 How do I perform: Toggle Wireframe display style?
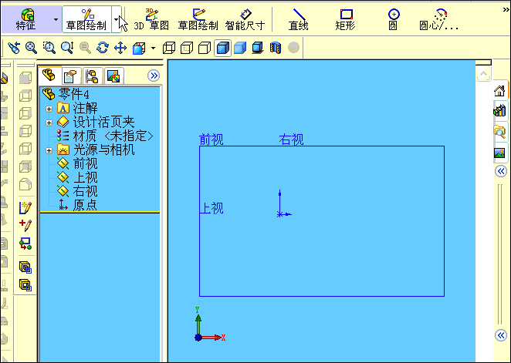(169, 48)
